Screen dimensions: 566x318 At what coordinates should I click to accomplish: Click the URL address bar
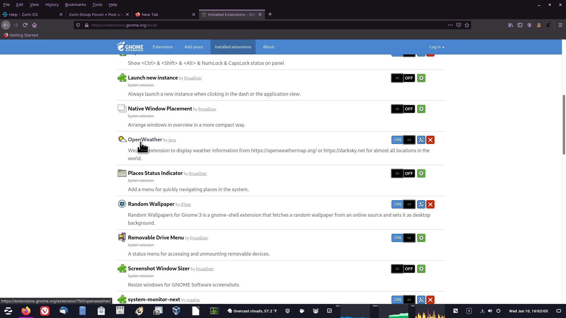click(x=265, y=25)
